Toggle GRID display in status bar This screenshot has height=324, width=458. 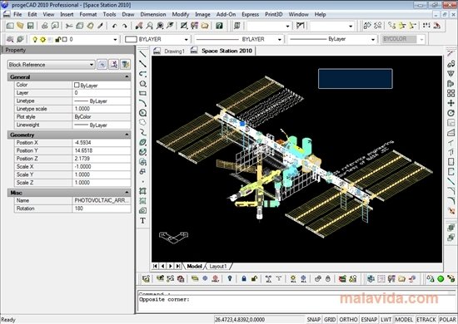(x=330, y=320)
